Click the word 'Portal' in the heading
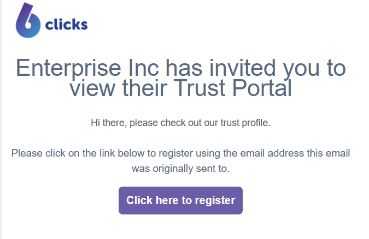 click(262, 88)
